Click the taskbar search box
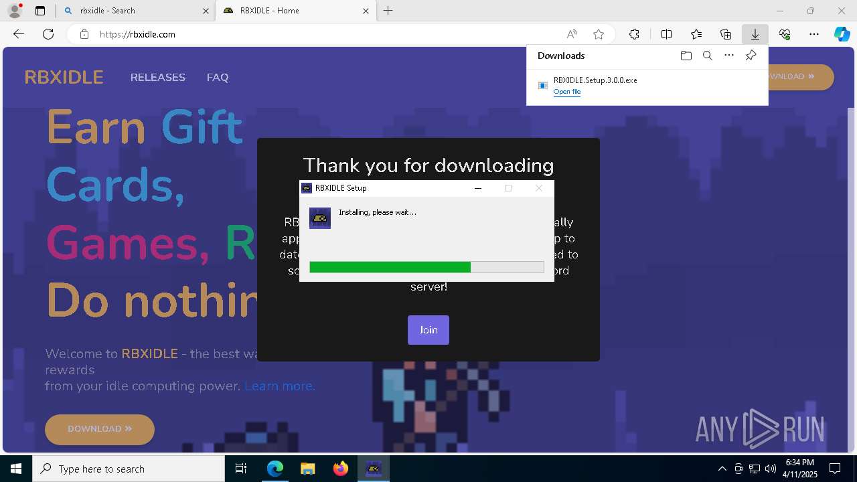 (129, 469)
